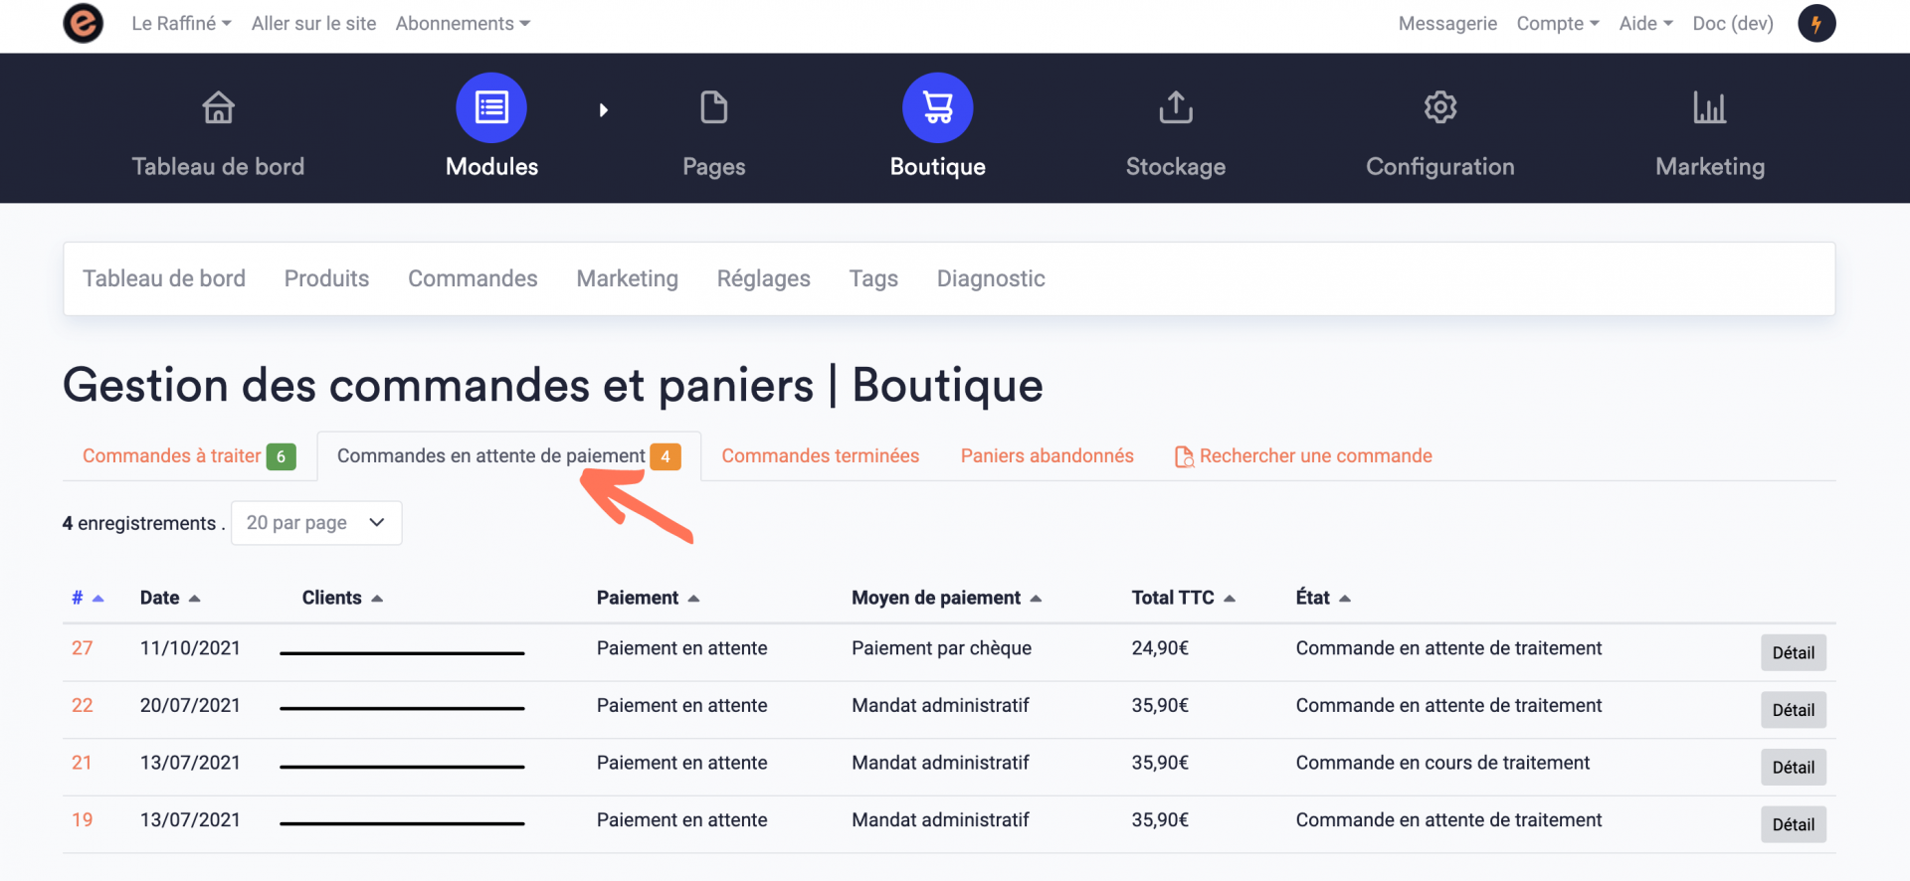The image size is (1910, 881).
Task: Select the Modules list icon
Action: (x=491, y=107)
